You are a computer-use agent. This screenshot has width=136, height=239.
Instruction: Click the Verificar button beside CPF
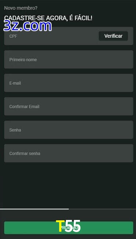click(113, 36)
